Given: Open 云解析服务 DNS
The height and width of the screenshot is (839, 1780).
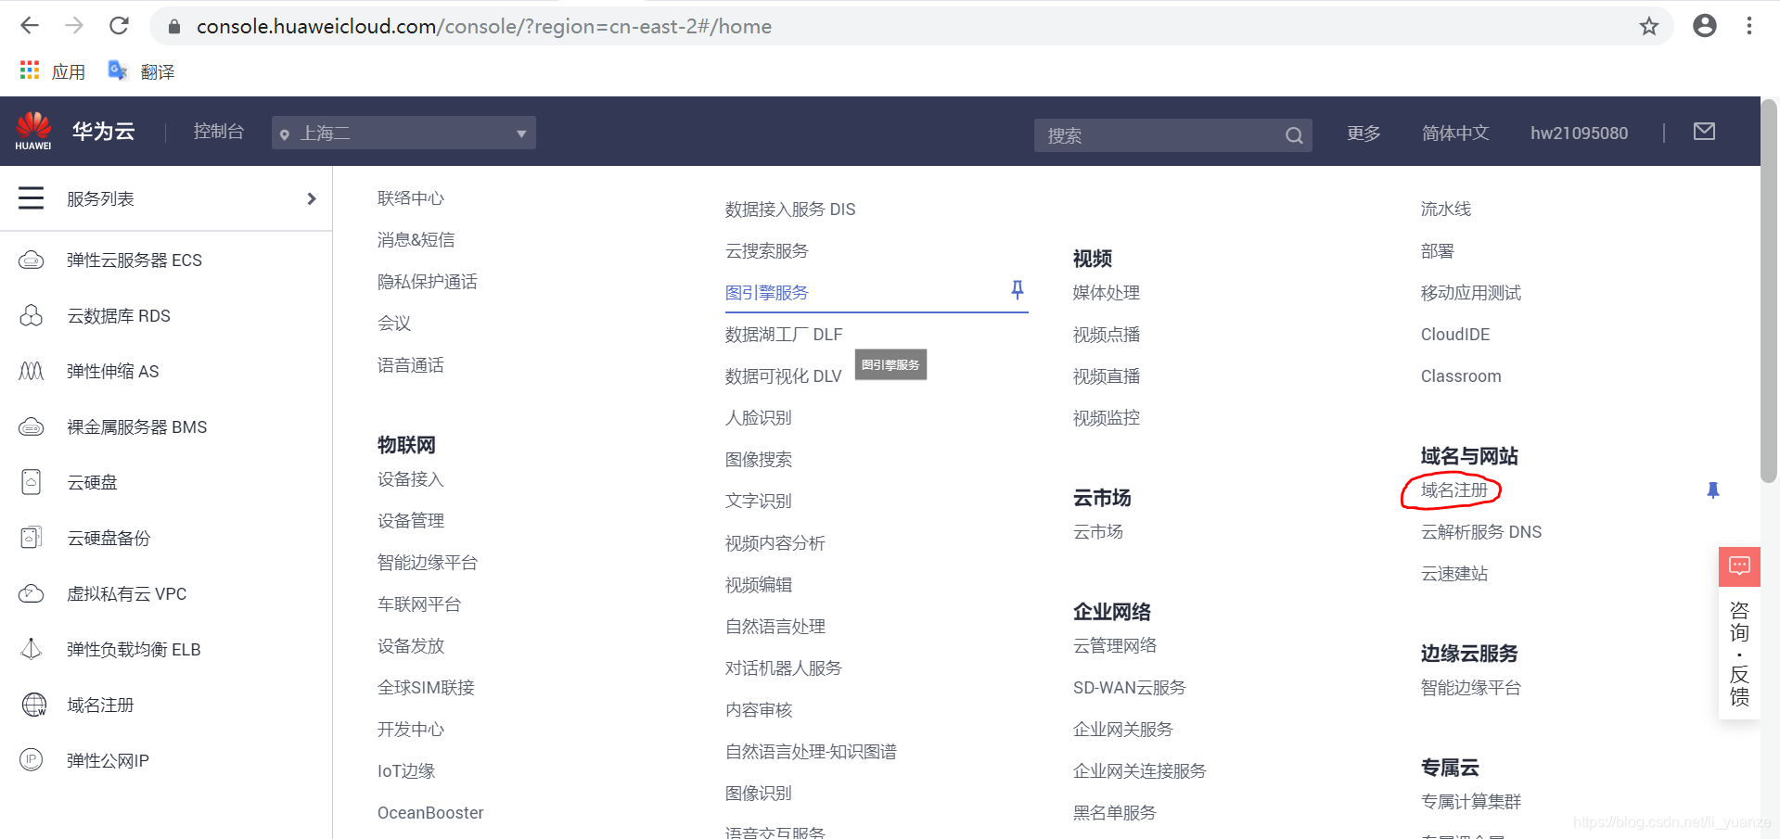Looking at the screenshot, I should coord(1480,531).
